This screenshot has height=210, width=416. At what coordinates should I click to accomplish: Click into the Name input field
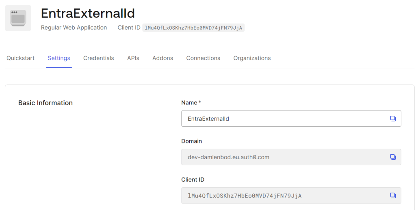[284, 119]
